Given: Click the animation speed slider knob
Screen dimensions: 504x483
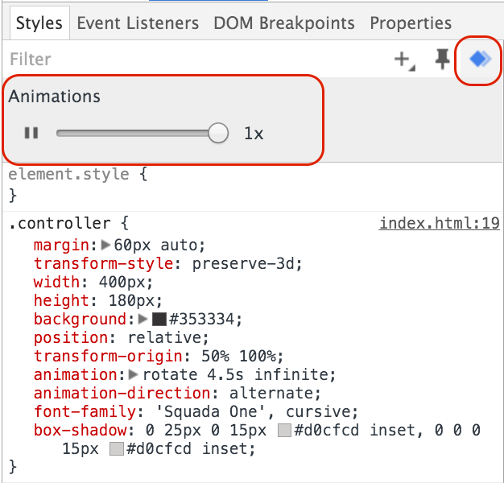Looking at the screenshot, I should pyautogui.click(x=218, y=133).
